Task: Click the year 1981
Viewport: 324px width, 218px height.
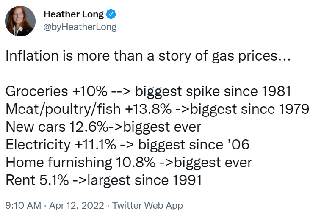Action: click(275, 91)
